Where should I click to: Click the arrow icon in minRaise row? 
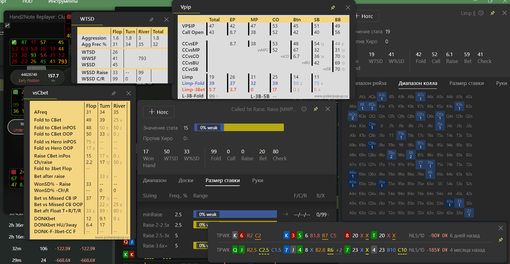(285, 214)
